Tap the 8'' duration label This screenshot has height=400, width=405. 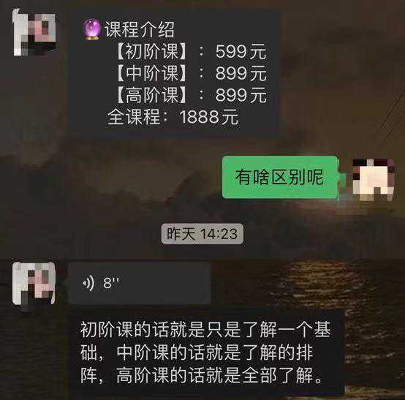click(111, 283)
